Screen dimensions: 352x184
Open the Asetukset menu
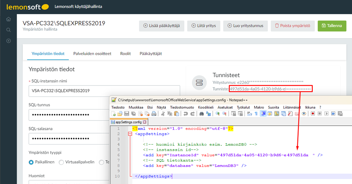225,108
